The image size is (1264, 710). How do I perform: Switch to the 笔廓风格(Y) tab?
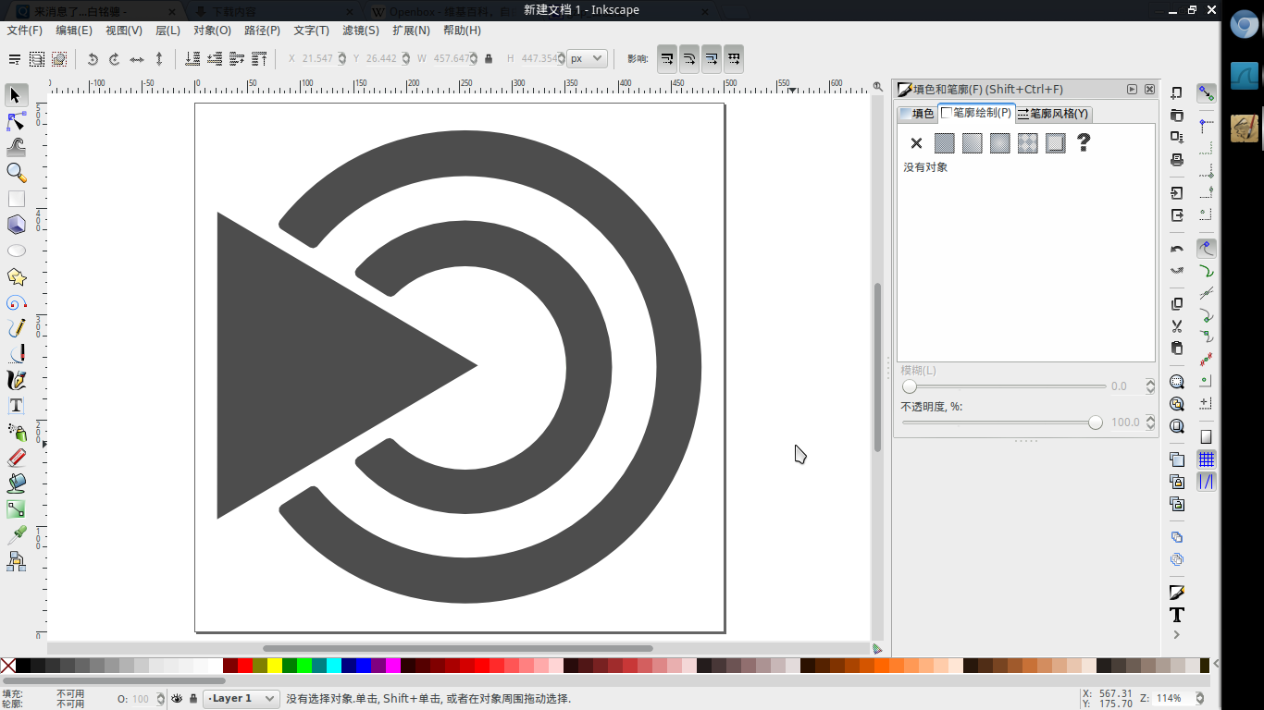click(1053, 114)
